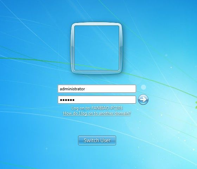This screenshot has width=197, height=169.
Task: Focus the password field with masked dots
Action: (x=97, y=100)
